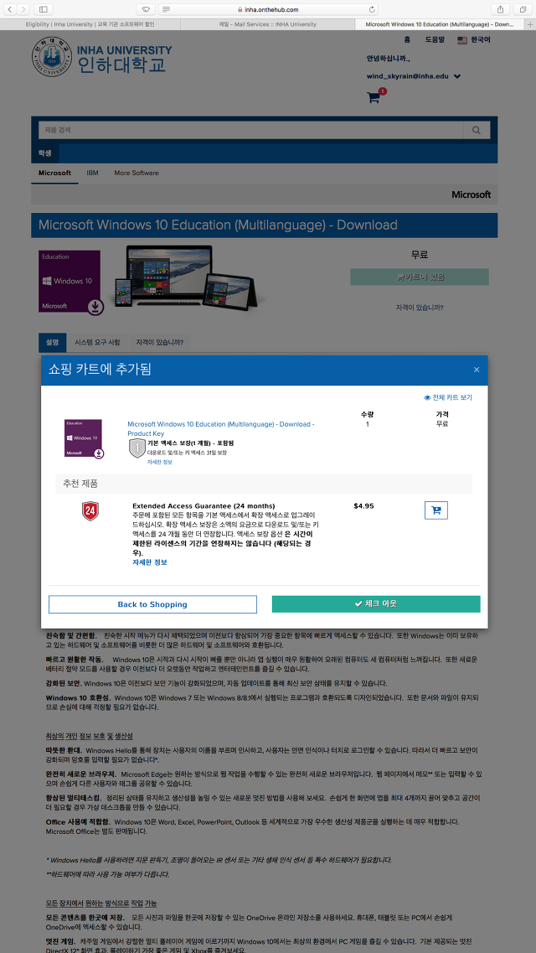
Task: Open the new tab plus button
Action: tap(530, 24)
